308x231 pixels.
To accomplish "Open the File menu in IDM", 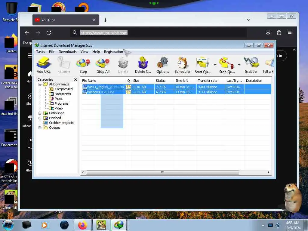I will click(52, 52).
